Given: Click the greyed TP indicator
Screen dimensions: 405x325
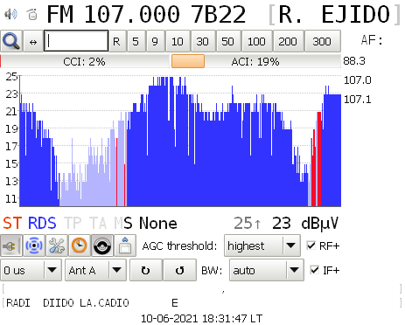Looking at the screenshot, I should [x=73, y=223].
